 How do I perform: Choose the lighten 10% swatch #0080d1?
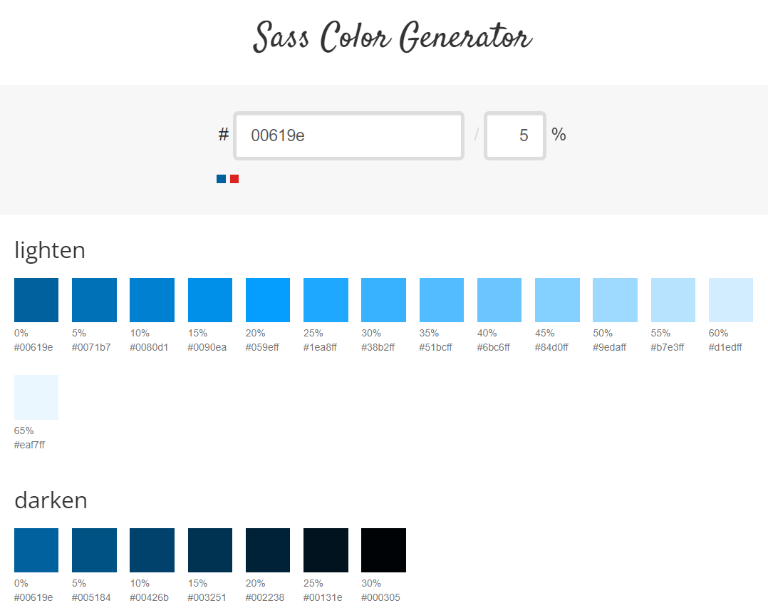click(x=152, y=300)
